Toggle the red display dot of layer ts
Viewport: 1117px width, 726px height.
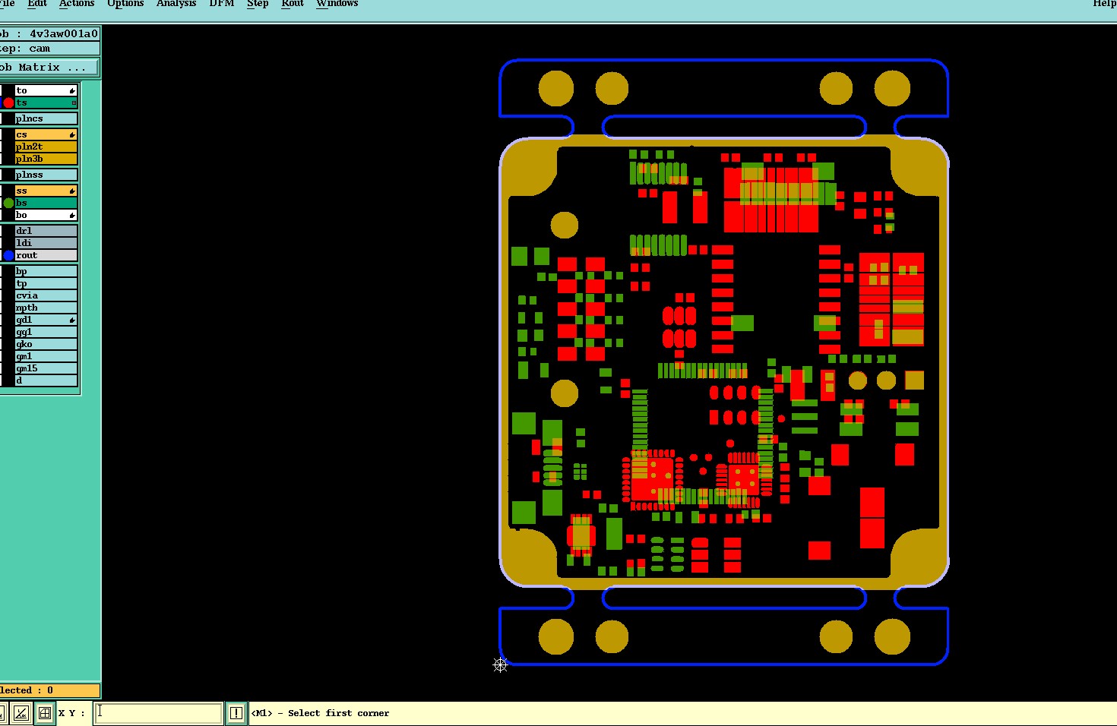tap(8, 103)
